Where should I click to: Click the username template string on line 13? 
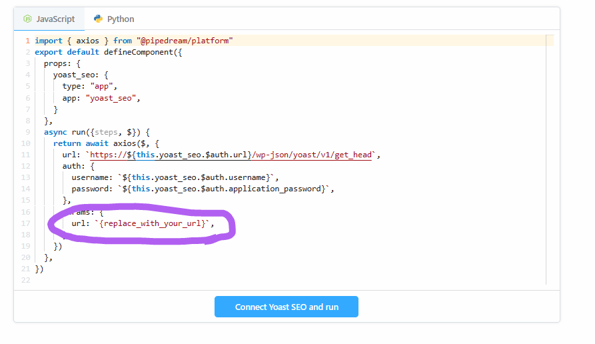point(196,177)
